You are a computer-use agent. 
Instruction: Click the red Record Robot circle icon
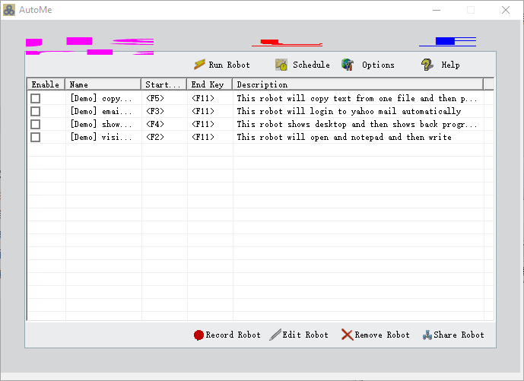click(x=198, y=335)
